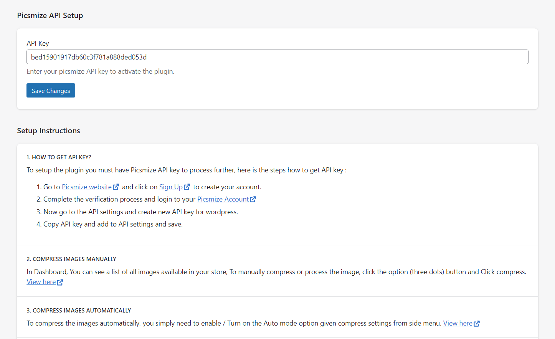Click step 'Complete the verification process and login' text

pos(119,199)
